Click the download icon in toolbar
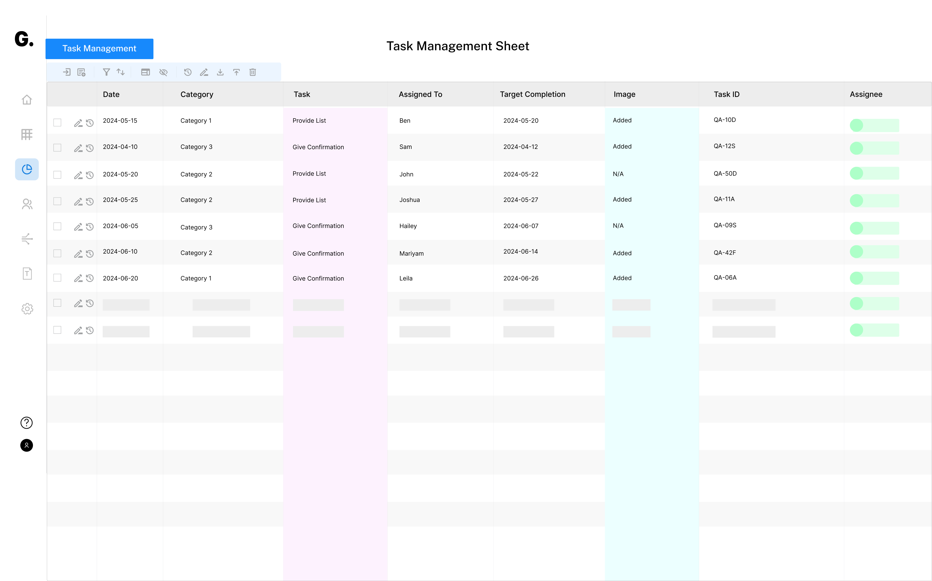932x581 pixels. point(220,72)
